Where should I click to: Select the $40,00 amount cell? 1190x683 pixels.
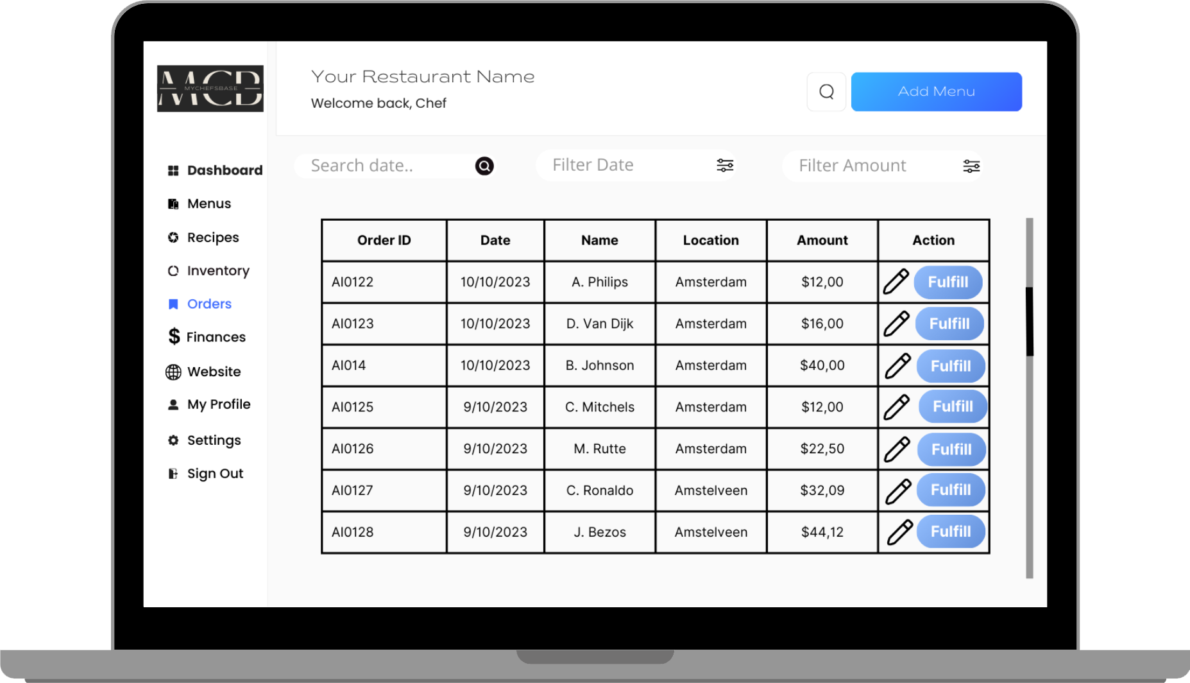tap(822, 365)
